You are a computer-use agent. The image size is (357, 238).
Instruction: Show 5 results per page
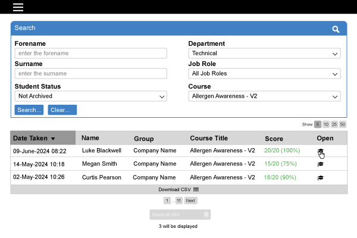(317, 124)
